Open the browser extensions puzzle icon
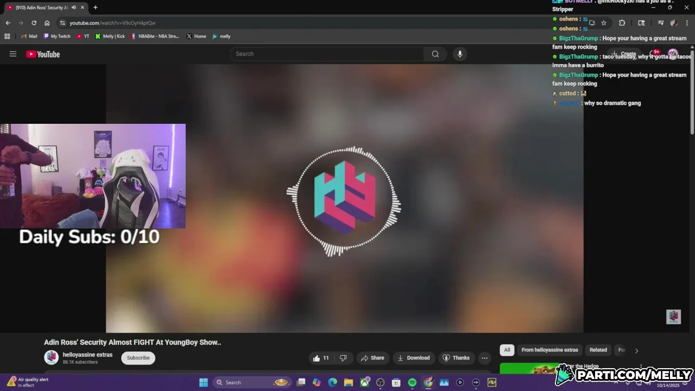This screenshot has width=695, height=391. 622,23
